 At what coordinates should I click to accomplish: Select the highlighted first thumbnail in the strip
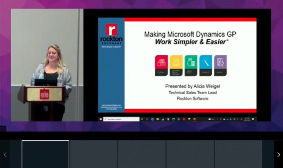[x=45, y=154]
